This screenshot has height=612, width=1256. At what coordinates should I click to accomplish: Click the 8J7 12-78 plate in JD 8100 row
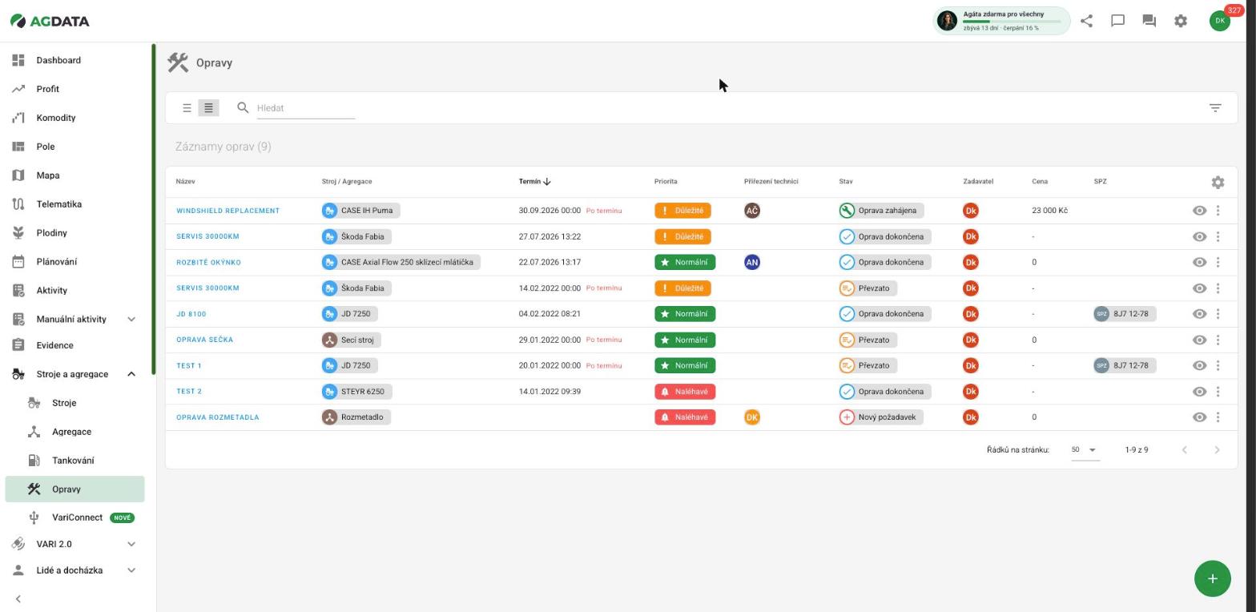tap(1124, 314)
